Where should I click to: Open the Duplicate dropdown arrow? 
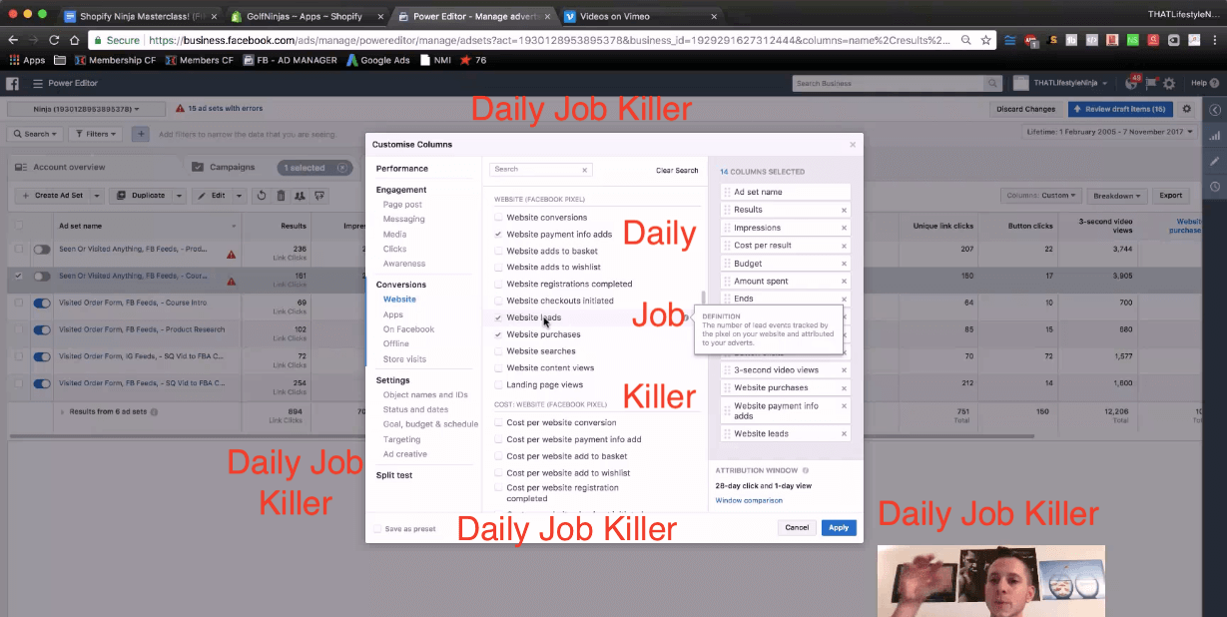(x=179, y=196)
